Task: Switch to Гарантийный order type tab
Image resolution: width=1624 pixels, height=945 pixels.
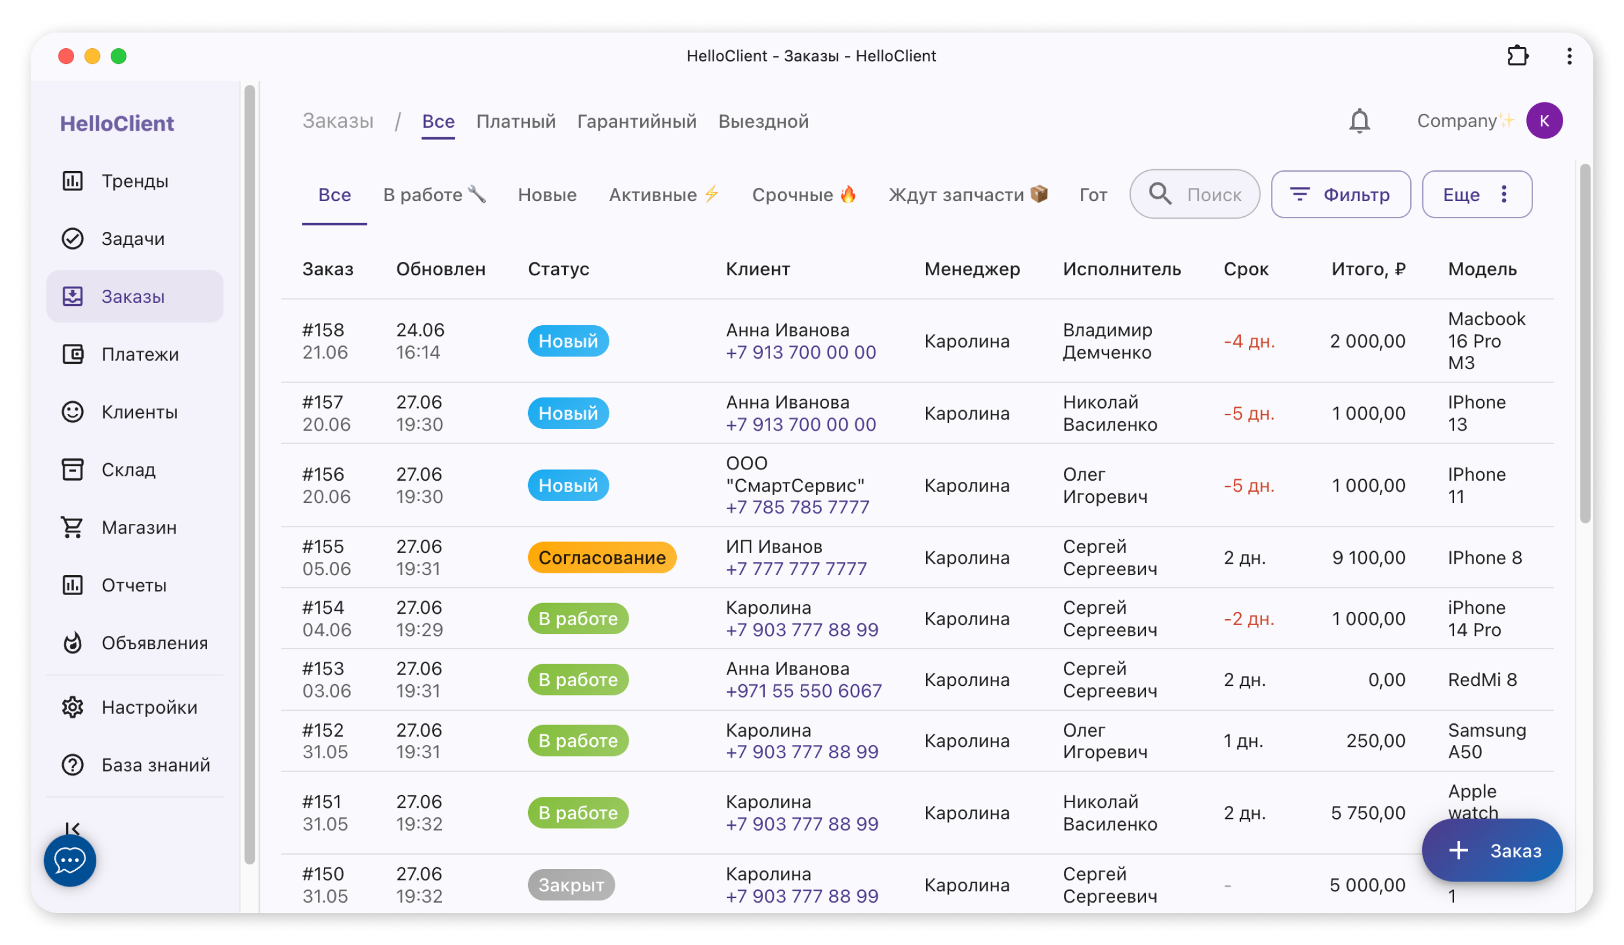Action: tap(636, 121)
